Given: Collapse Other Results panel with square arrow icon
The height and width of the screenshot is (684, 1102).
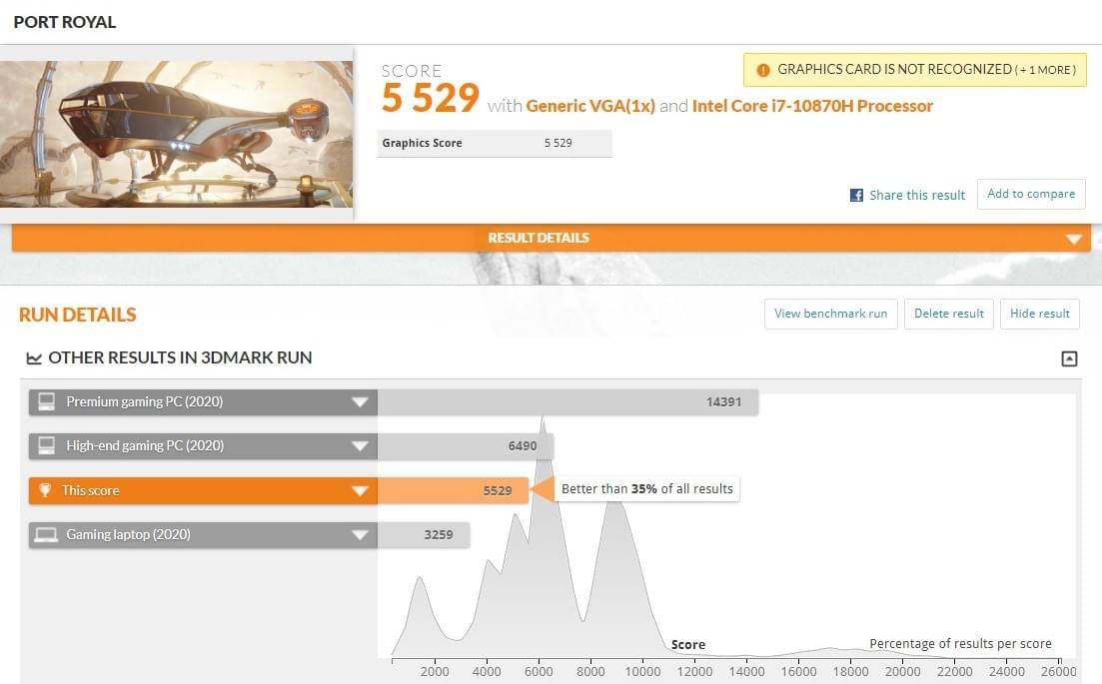Looking at the screenshot, I should [x=1069, y=358].
